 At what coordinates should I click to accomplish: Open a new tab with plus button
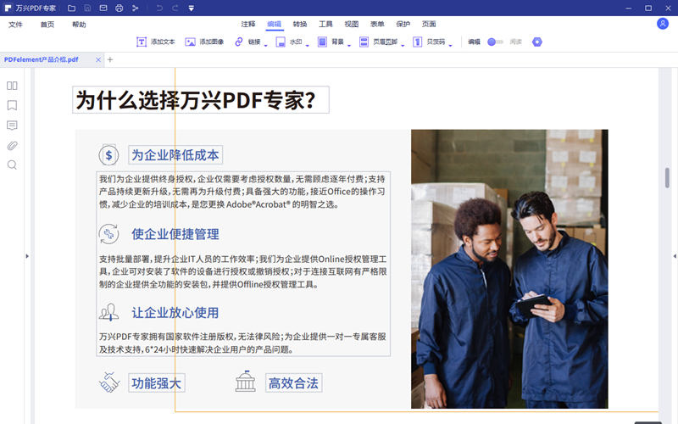[x=109, y=59]
